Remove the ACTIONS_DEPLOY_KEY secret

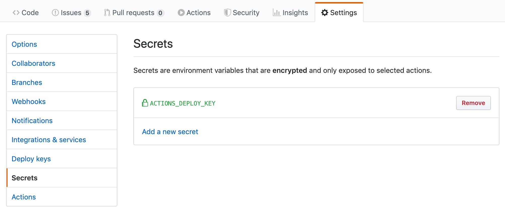coord(473,103)
